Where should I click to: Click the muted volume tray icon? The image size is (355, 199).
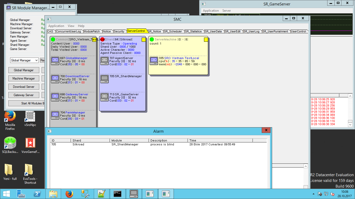332,194
